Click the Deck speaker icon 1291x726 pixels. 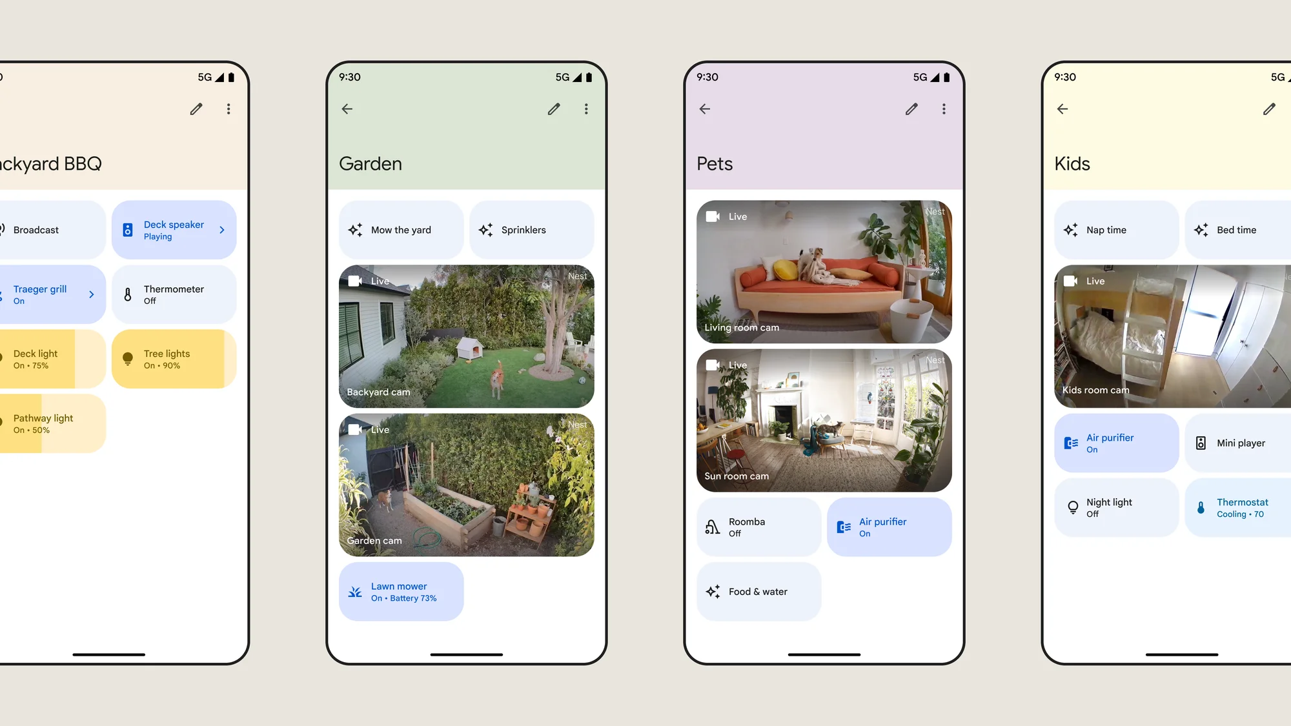tap(127, 230)
